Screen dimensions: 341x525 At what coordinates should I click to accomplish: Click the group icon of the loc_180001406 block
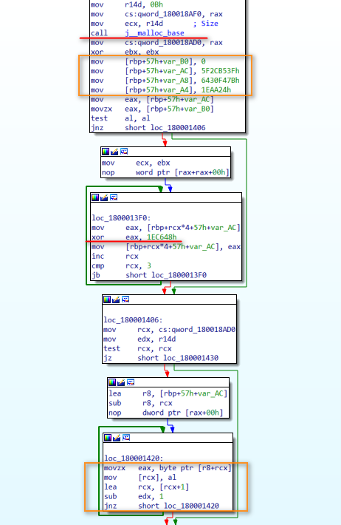pos(125,299)
